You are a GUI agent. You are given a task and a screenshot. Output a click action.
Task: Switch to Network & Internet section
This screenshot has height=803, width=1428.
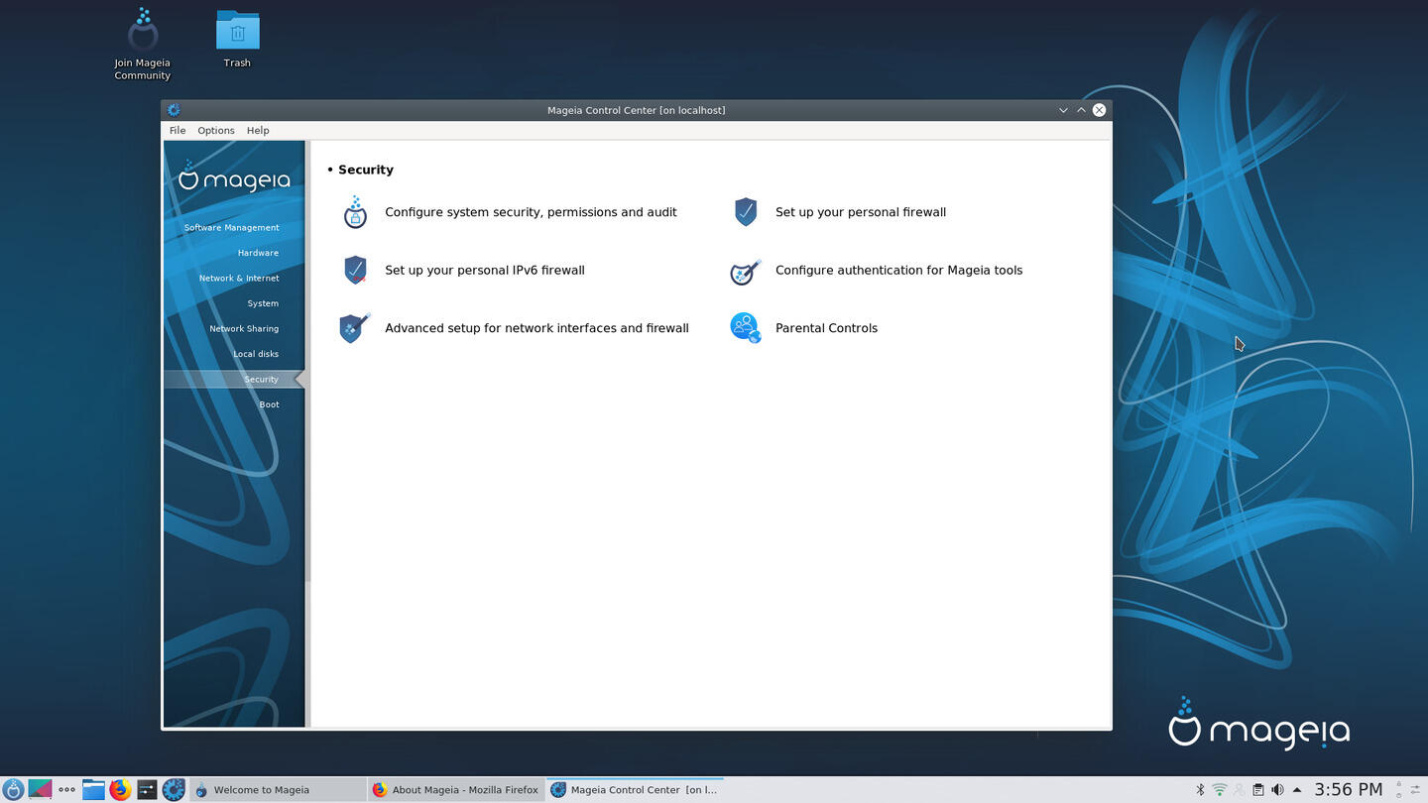click(x=239, y=279)
